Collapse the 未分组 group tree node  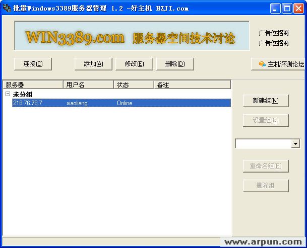8,94
